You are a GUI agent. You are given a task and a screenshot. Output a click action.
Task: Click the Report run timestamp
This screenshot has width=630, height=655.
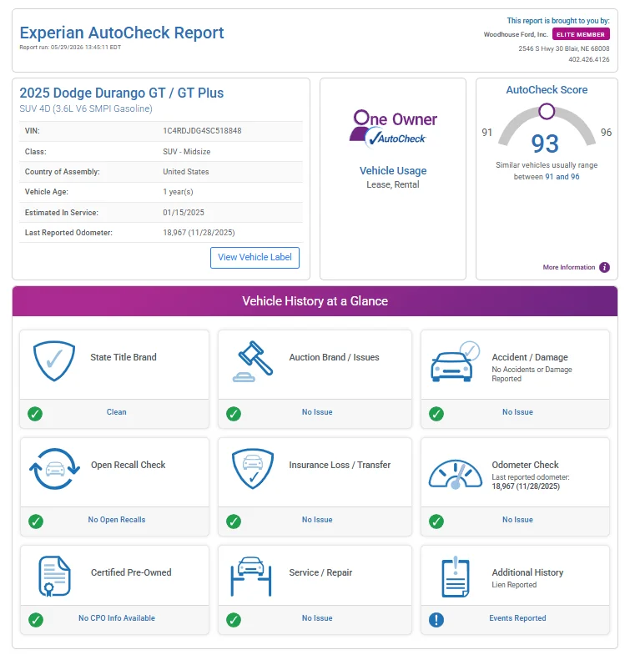click(70, 48)
